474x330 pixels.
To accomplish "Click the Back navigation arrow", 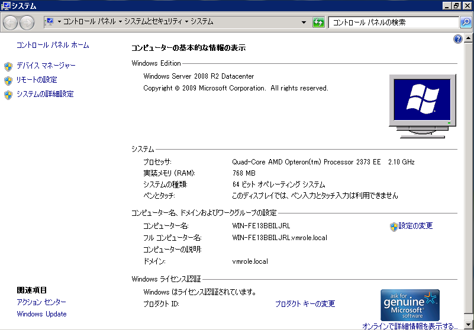I will (x=10, y=23).
